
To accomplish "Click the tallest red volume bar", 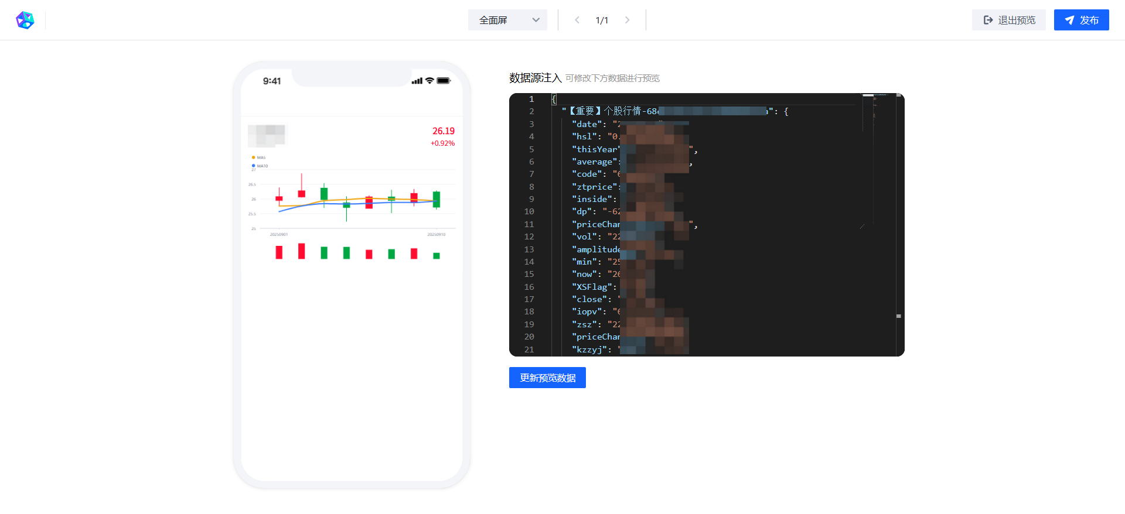I will coord(302,251).
